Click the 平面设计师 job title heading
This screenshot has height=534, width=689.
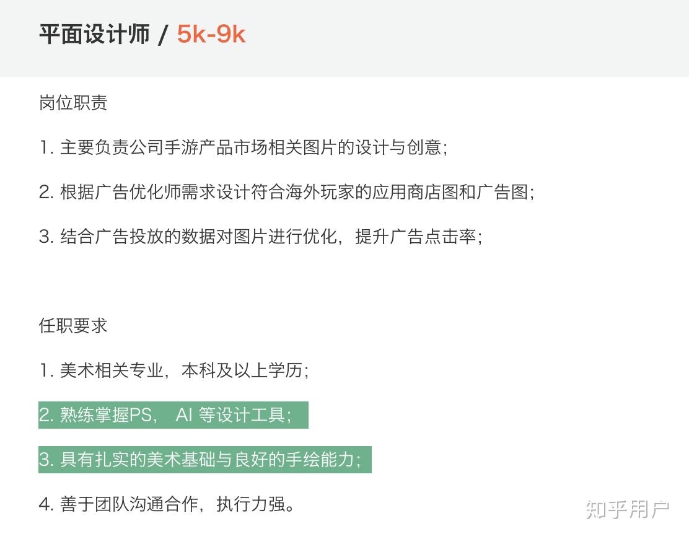94,34
